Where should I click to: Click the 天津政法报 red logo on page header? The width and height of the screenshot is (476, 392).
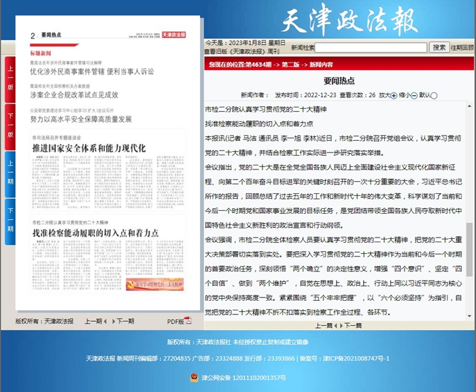click(x=174, y=35)
